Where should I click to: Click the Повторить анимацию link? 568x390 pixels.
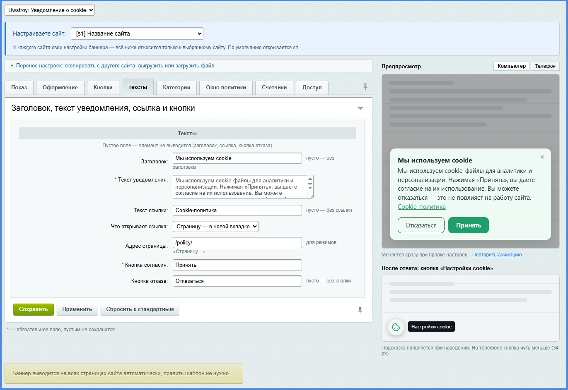(497, 255)
